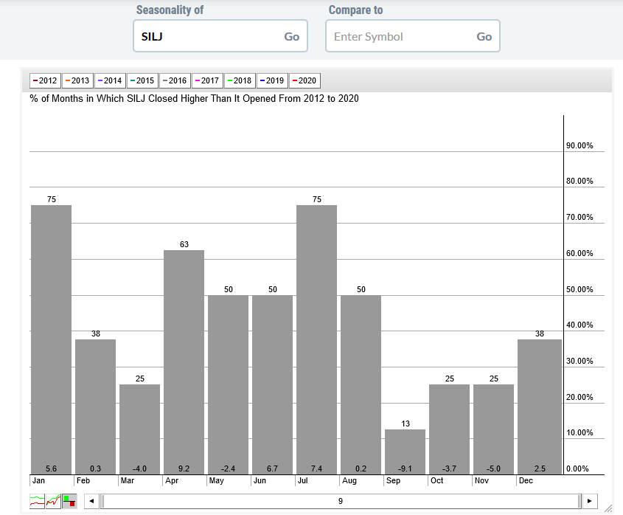Select the histogram bar chart view icon
This screenshot has width=623, height=515.
[69, 501]
